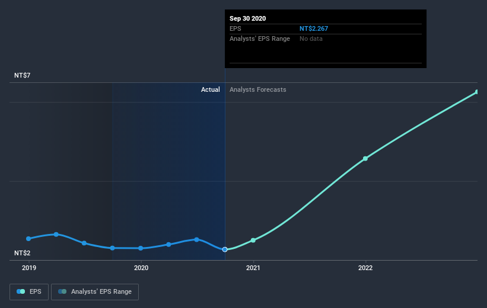This screenshot has height=308, width=487.
Task: Select the Sep 30 2020 highlighted data point
Action: [x=225, y=249]
